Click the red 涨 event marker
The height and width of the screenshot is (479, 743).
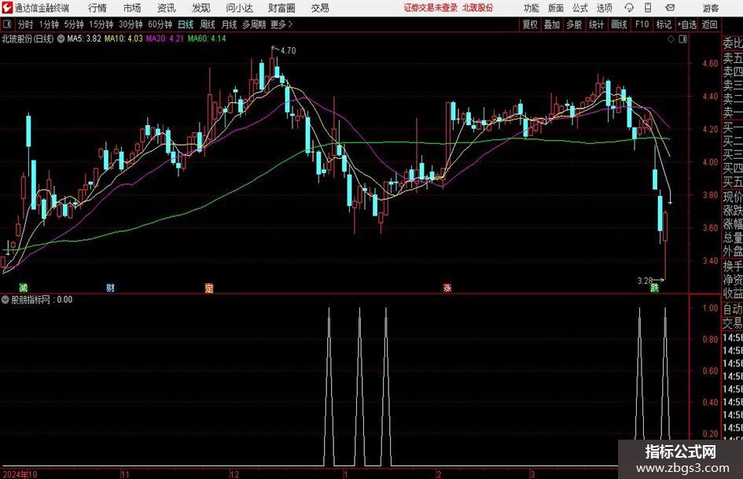click(447, 287)
